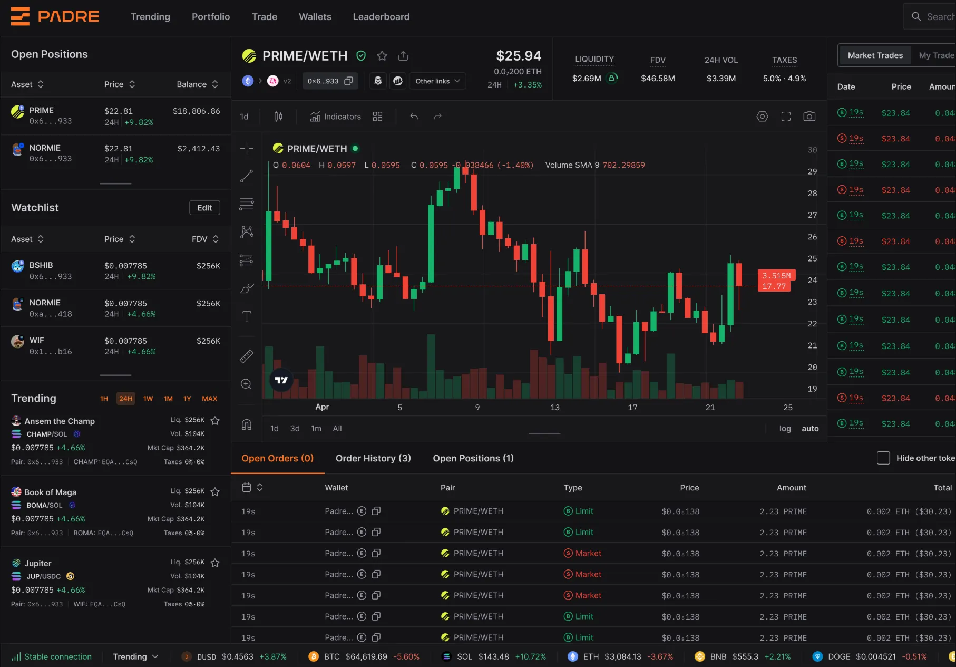Click the favorite star next to PRIME/WETH

pyautogui.click(x=382, y=56)
